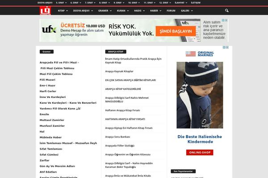Open Mübteda Haber link
The height and width of the screenshot is (178, 268).
coord(50,138)
